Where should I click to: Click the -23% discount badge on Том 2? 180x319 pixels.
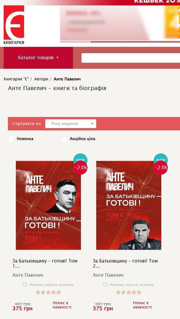pos(161,168)
